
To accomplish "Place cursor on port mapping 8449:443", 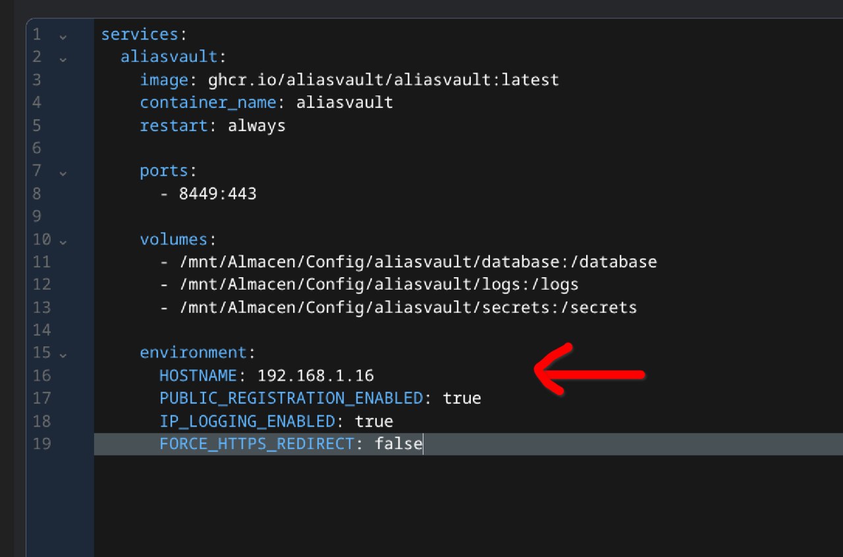I will click(217, 194).
